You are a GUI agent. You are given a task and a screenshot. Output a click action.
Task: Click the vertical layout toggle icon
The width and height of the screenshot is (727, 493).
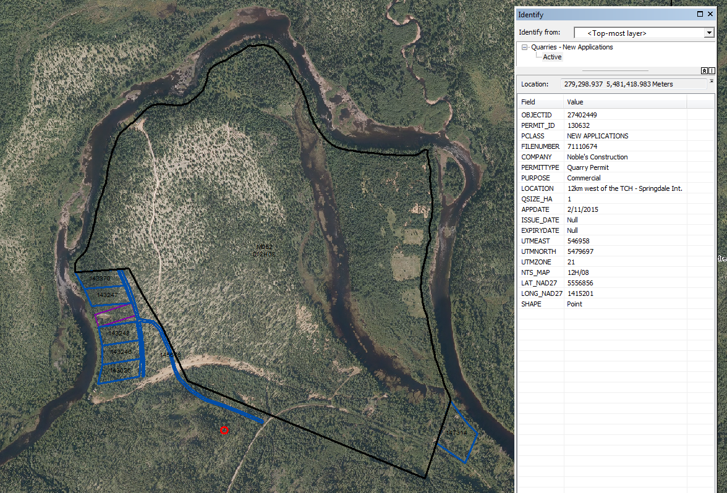[712, 71]
